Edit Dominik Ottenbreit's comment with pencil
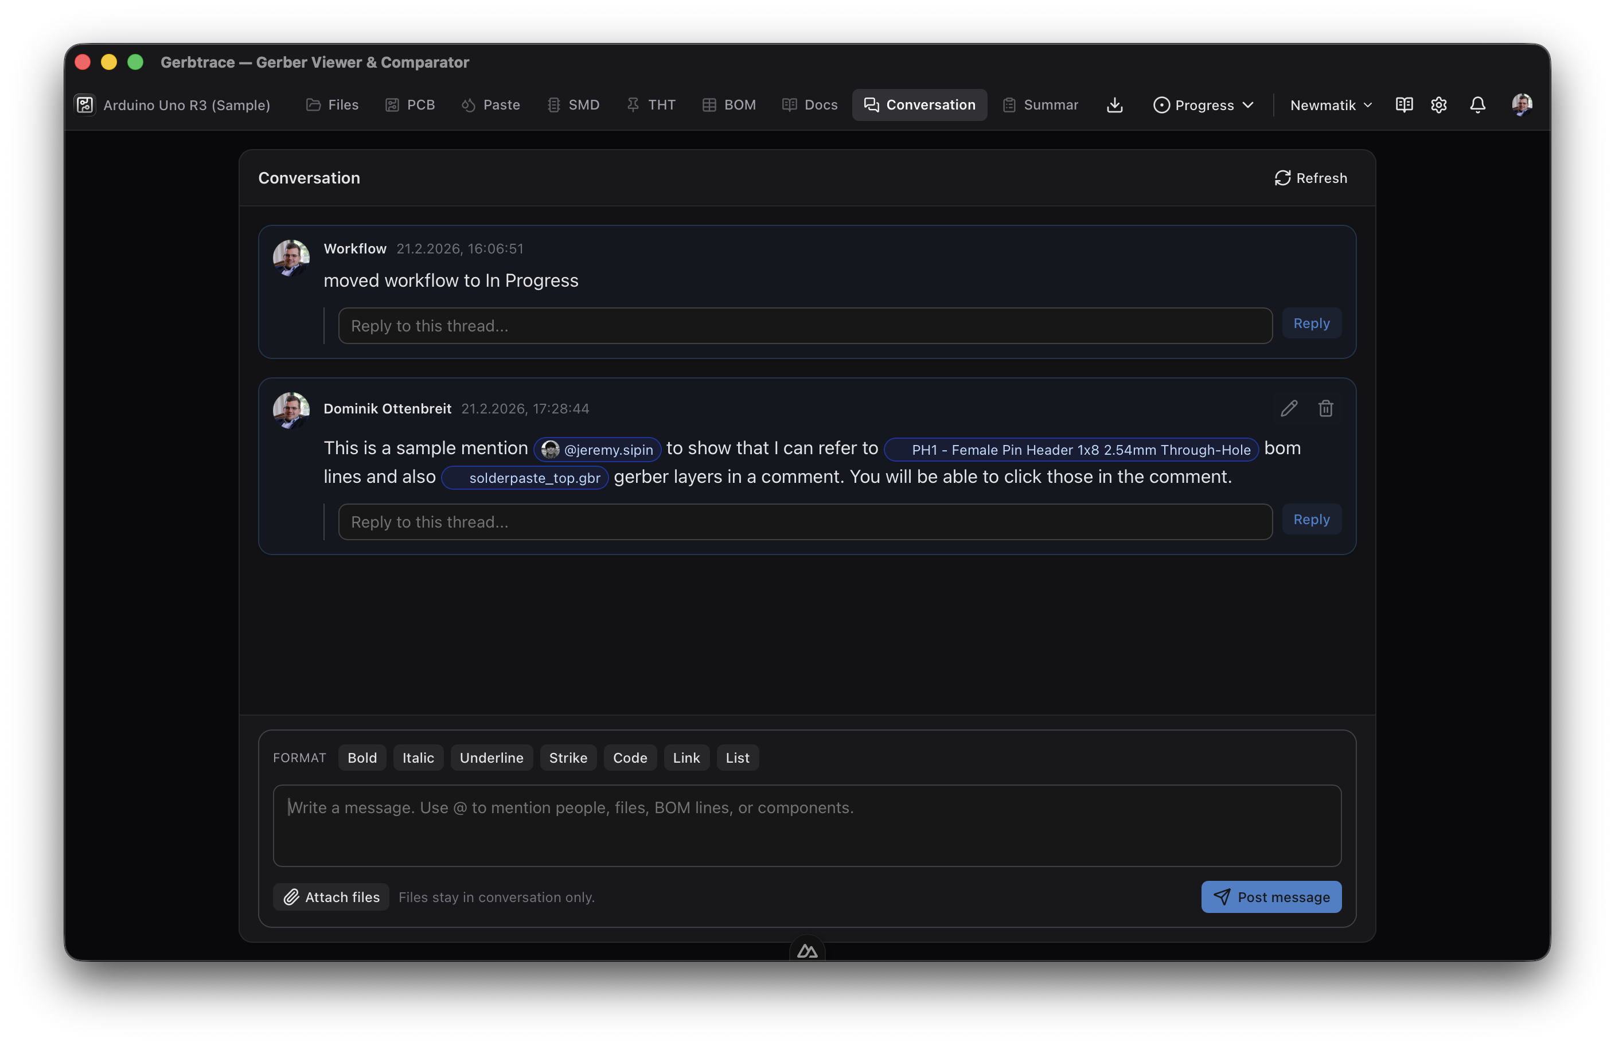 1289,408
